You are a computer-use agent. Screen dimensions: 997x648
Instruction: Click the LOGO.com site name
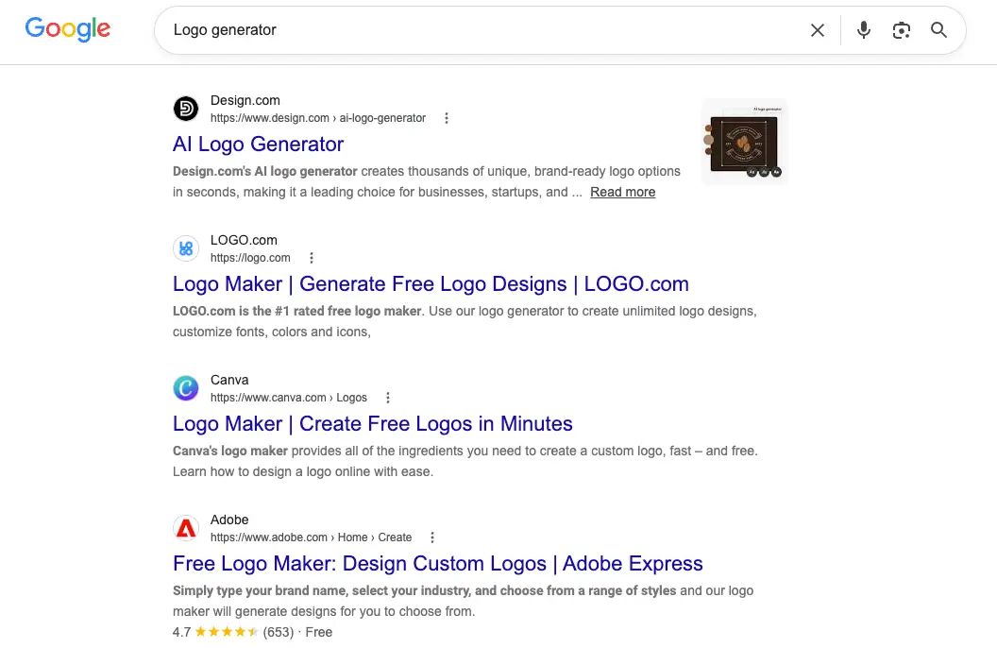click(x=244, y=240)
